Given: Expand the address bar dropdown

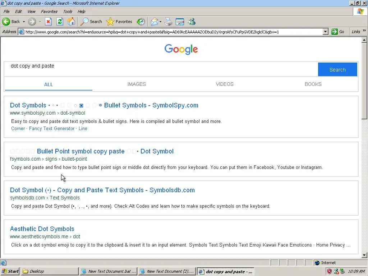Looking at the screenshot, I should [x=325, y=32].
